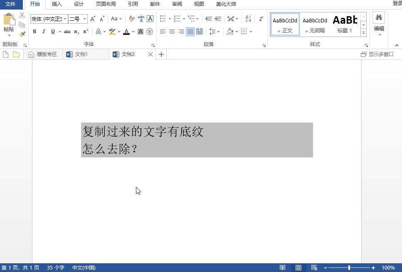The image size is (402, 272).
Task: Toggle italic formatting
Action: tap(43, 32)
